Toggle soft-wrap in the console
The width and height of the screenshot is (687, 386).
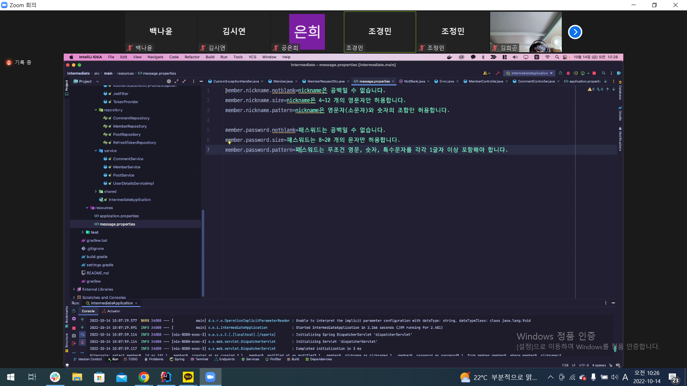click(82, 335)
